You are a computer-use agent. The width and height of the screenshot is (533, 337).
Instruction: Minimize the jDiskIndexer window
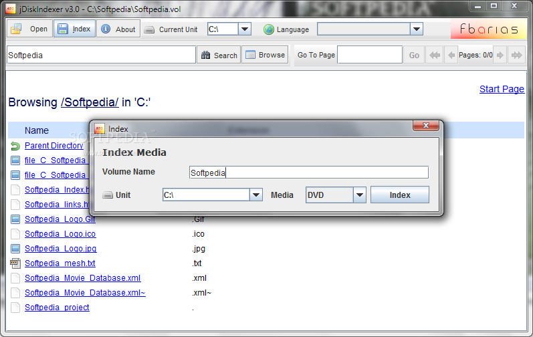478,6
